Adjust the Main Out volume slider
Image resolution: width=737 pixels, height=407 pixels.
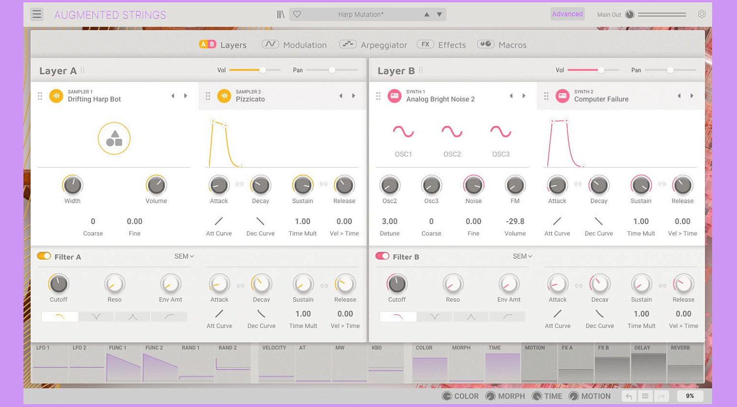(662, 15)
